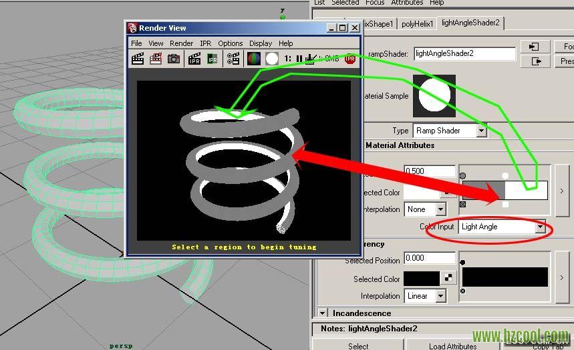Open the Help menu in Render View

point(285,43)
